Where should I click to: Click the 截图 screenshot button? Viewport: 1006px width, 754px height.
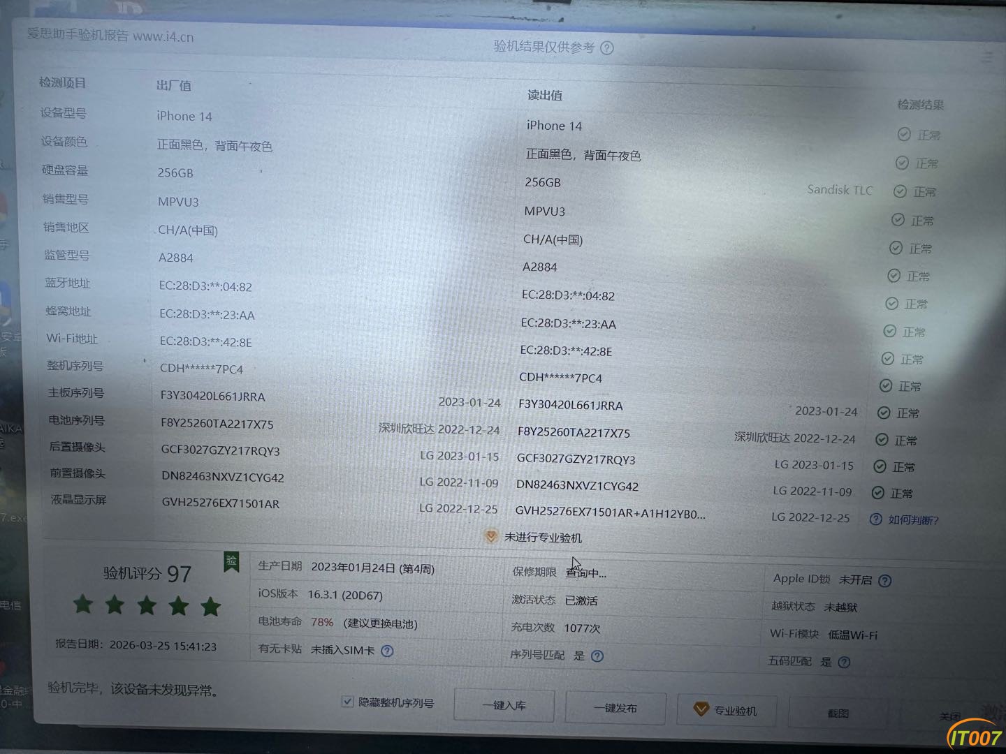tap(838, 713)
